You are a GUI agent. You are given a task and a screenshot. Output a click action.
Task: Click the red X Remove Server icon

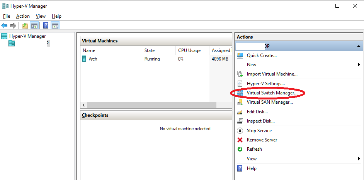(240, 140)
